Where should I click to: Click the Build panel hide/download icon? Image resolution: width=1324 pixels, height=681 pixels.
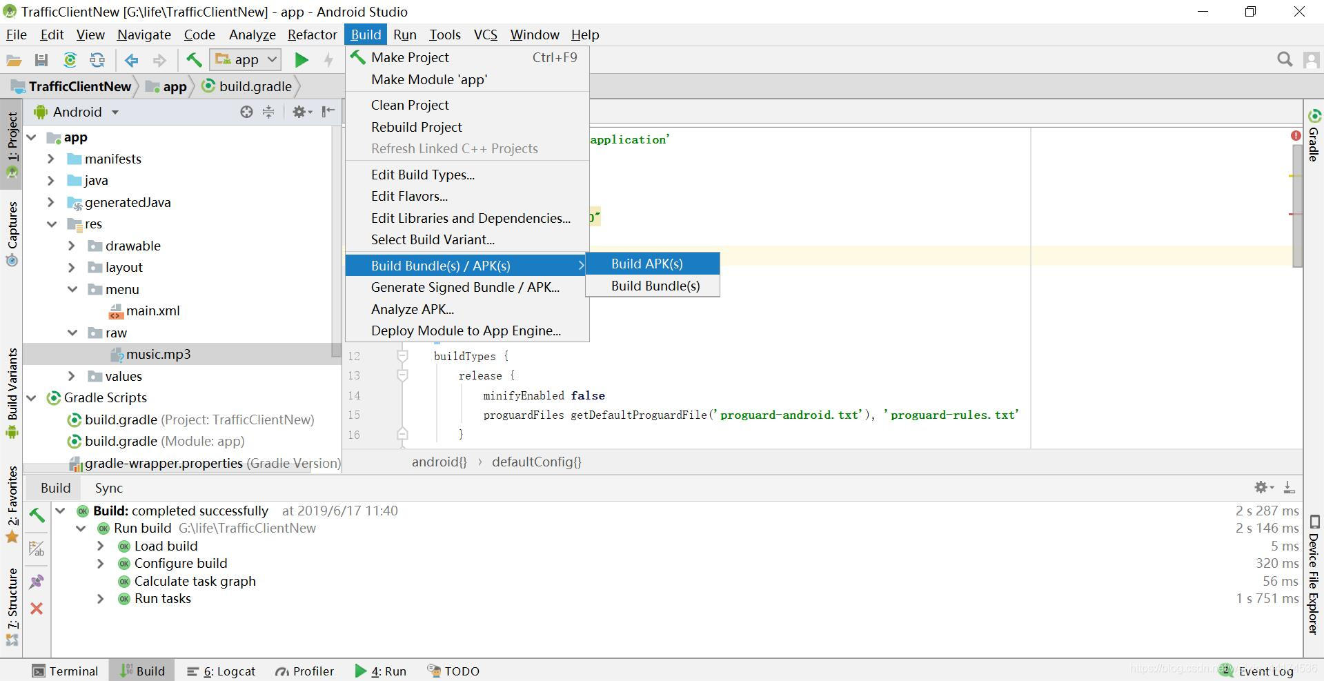1289,487
